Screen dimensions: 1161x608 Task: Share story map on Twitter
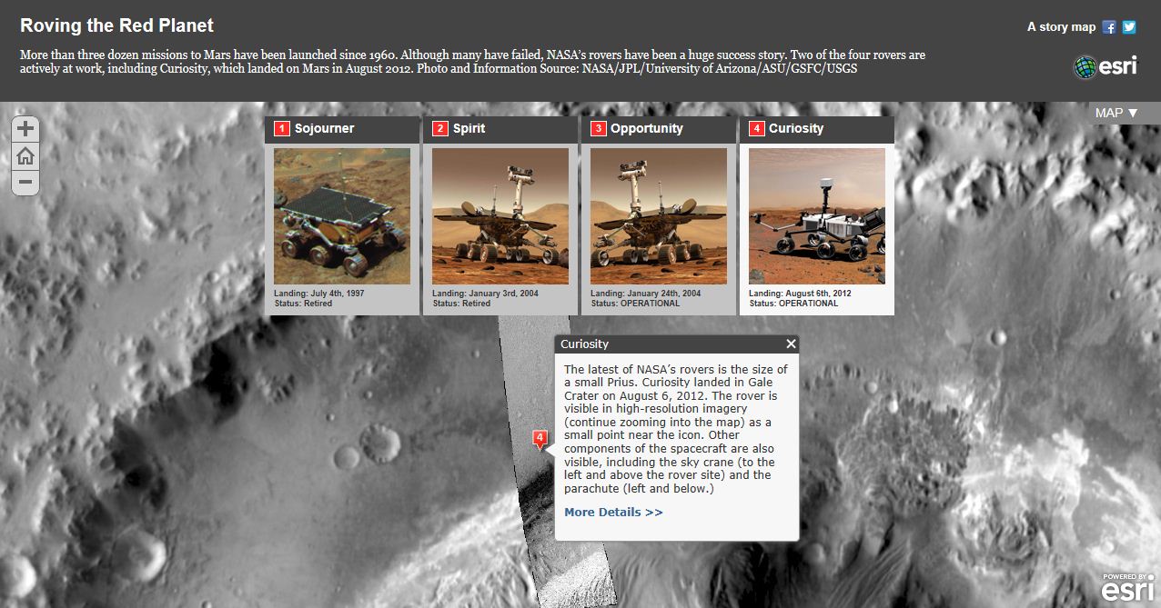click(x=1129, y=27)
